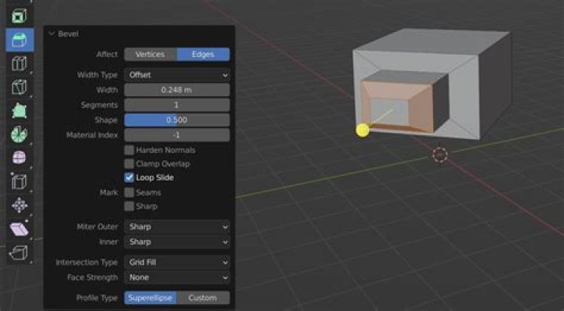
Task: Set Affect to Vertices
Action: (x=150, y=54)
